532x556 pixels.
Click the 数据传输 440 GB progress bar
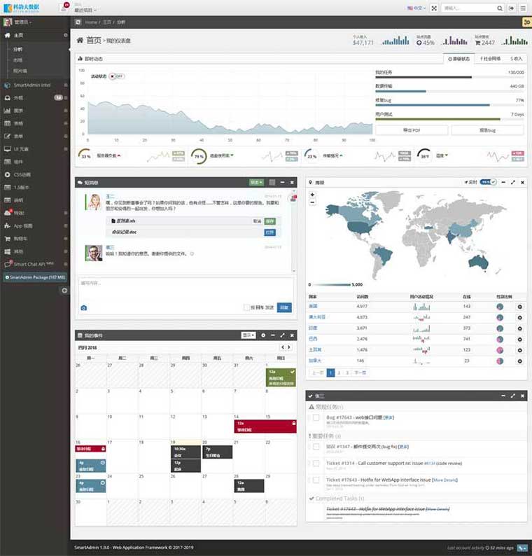(x=449, y=91)
